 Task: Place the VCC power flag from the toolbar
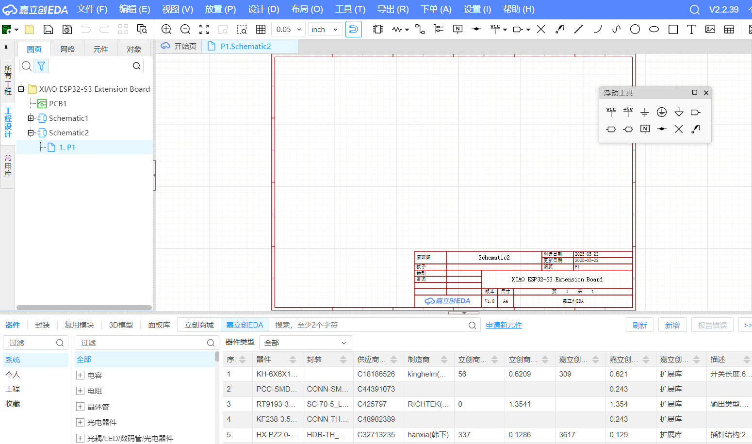[x=495, y=29]
